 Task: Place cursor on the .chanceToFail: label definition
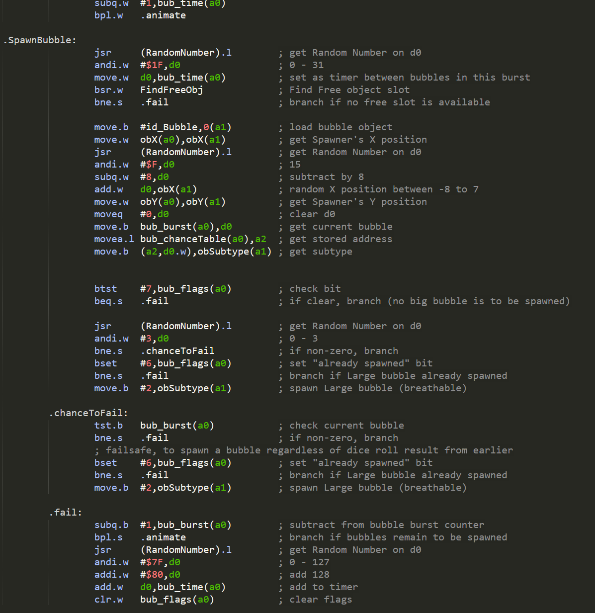(x=88, y=413)
